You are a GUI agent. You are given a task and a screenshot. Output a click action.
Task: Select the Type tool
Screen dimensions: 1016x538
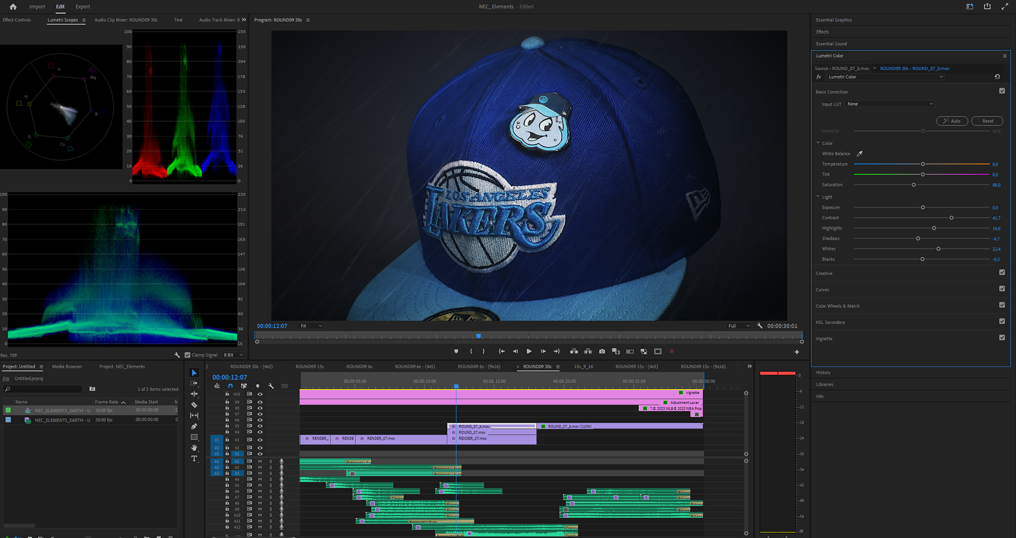(x=194, y=459)
